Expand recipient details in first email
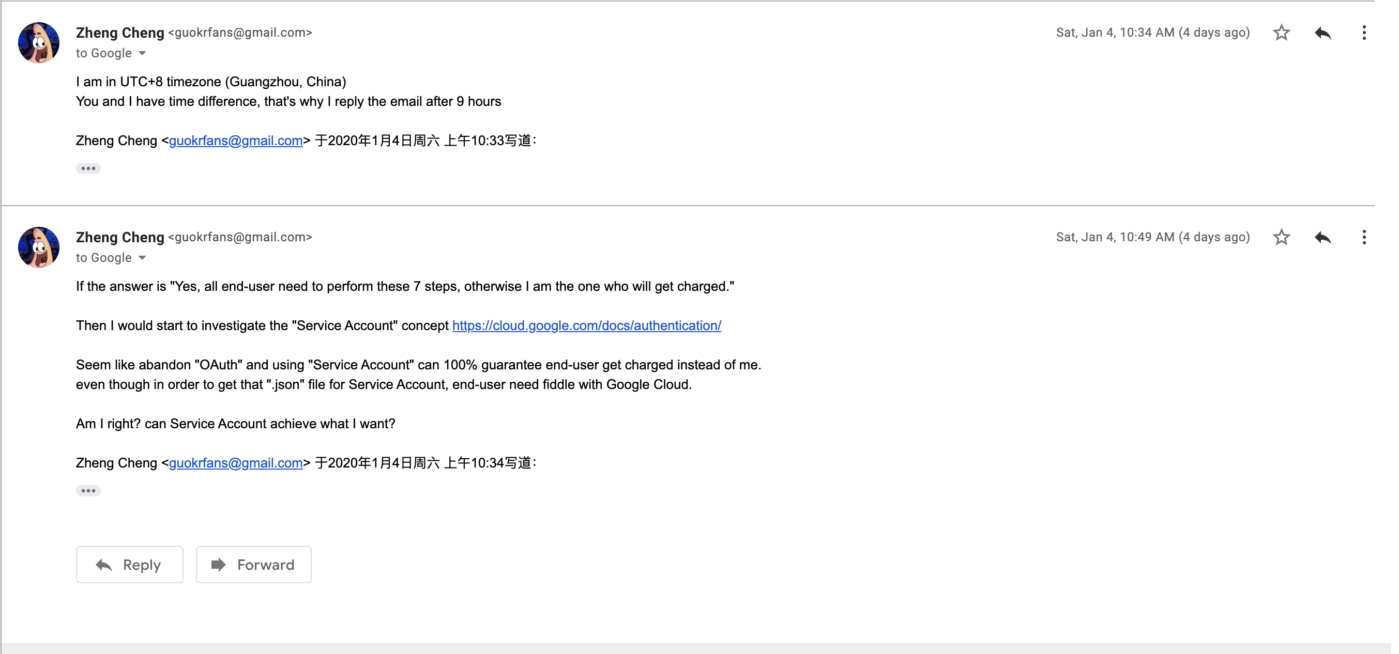 142,53
